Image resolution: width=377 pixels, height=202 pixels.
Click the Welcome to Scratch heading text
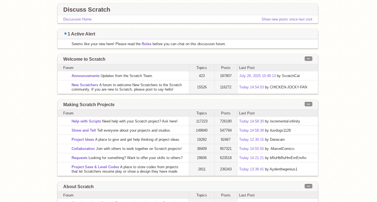click(x=84, y=59)
